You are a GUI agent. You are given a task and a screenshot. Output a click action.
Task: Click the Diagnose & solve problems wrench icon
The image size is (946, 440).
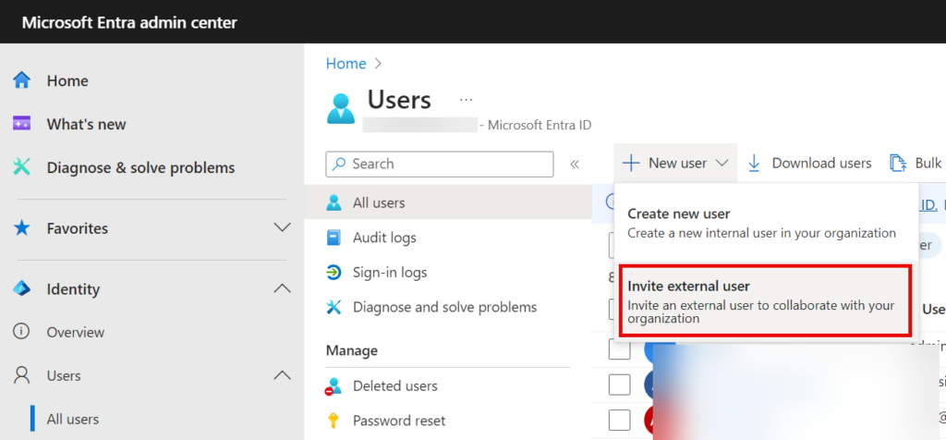22,167
